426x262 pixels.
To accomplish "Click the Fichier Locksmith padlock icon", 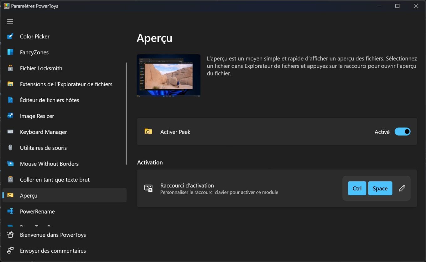I will (x=10, y=68).
